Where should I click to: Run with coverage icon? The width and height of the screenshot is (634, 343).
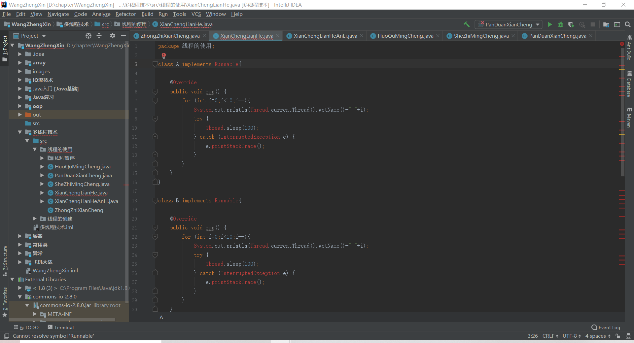[x=571, y=24]
